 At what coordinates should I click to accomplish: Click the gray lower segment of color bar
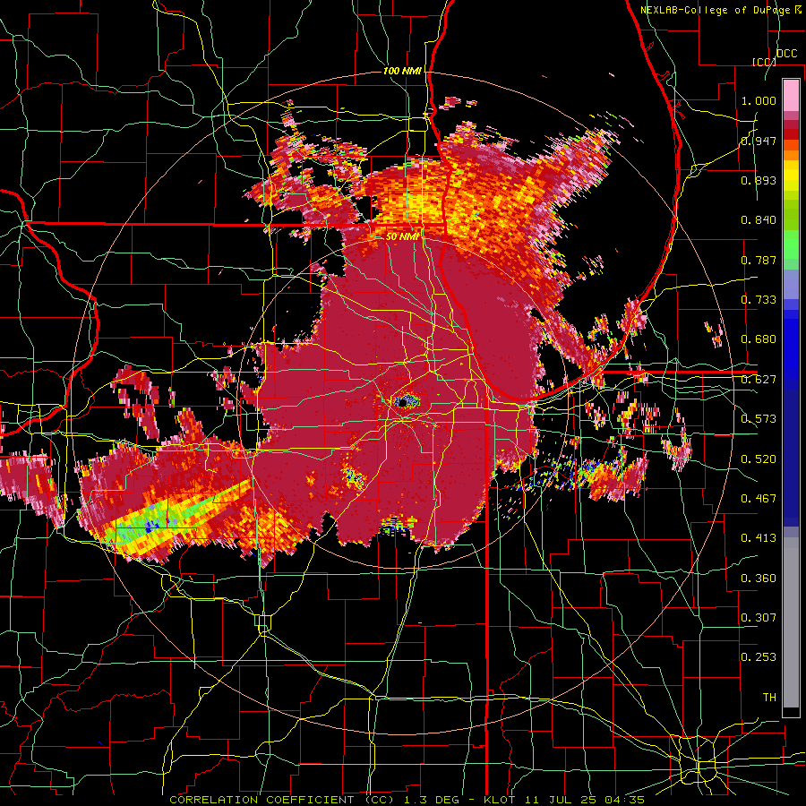pyautogui.click(x=791, y=622)
